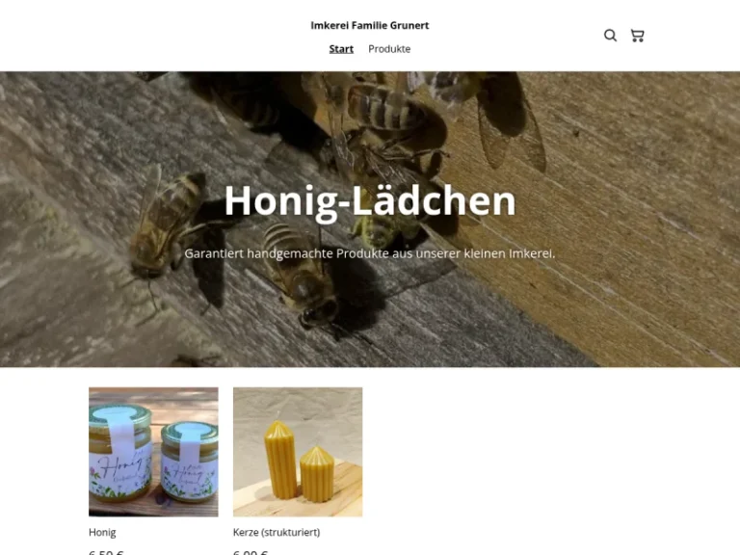The image size is (740, 555).
Task: Go to the Start menu item
Action: [341, 49]
